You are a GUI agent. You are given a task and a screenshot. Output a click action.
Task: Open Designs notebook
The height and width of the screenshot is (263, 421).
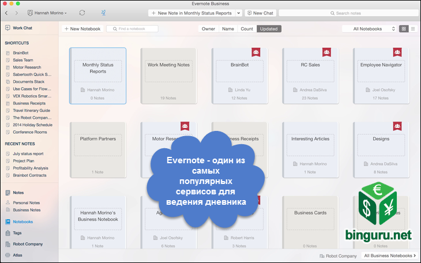pos(381,150)
